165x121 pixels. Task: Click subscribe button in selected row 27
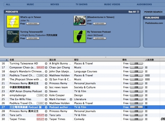point(136,107)
